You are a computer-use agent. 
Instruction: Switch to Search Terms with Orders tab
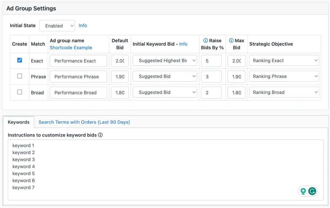84,122
